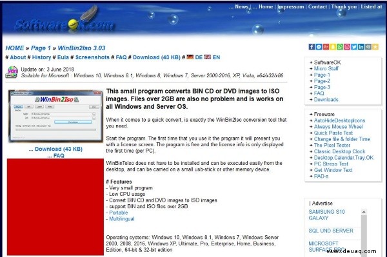Open SAMSUNG S10 GALAXY ad link

tap(326, 215)
